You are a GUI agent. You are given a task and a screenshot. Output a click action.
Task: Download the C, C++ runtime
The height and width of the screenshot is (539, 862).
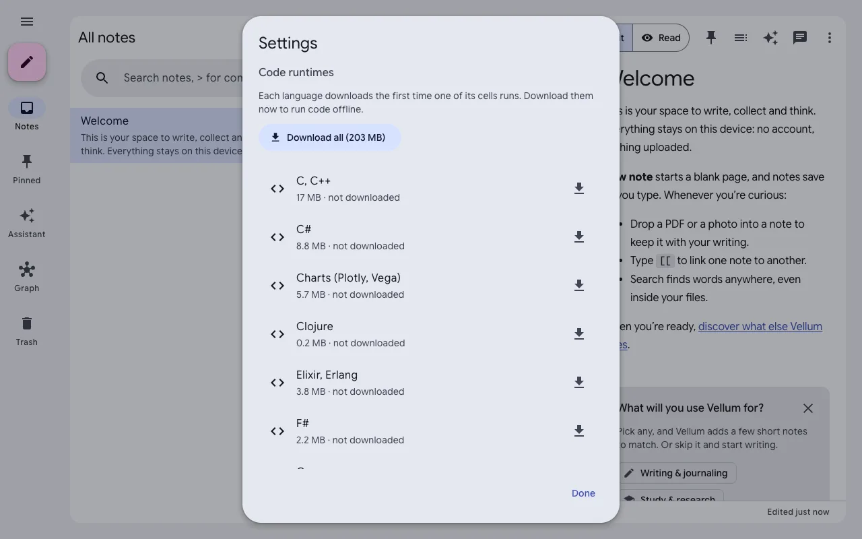(578, 189)
